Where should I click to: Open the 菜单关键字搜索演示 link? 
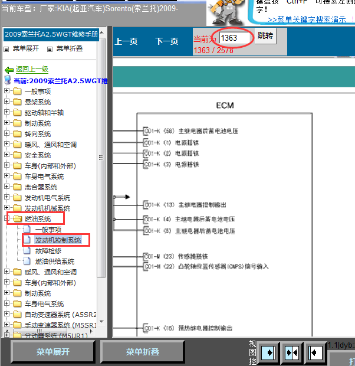(307, 19)
